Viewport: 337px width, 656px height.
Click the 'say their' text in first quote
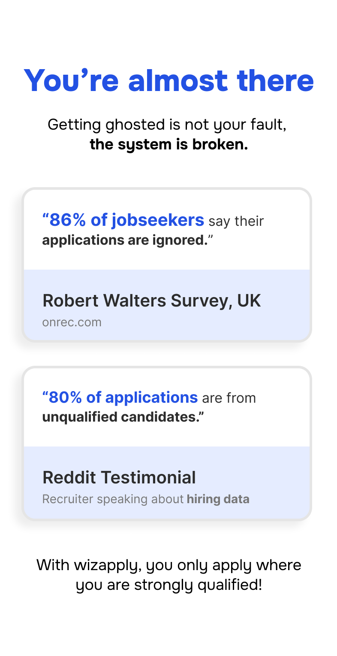(236, 221)
